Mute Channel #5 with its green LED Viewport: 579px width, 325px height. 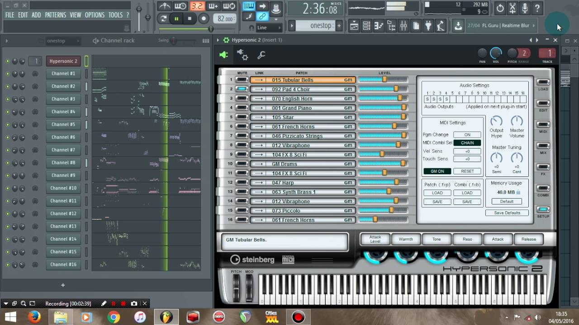7,125
